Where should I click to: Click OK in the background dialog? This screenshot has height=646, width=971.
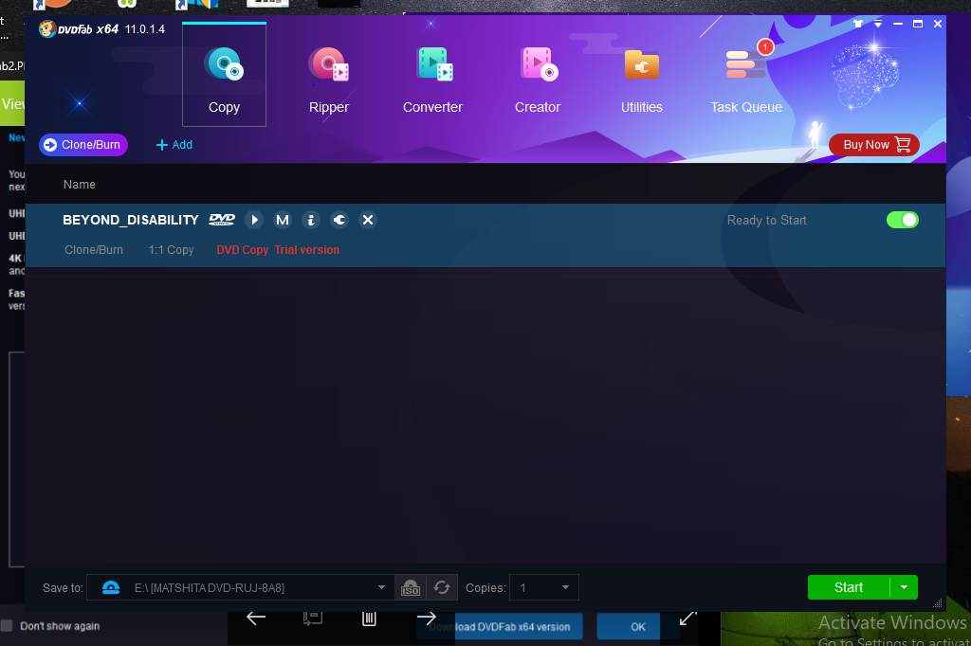[629, 627]
